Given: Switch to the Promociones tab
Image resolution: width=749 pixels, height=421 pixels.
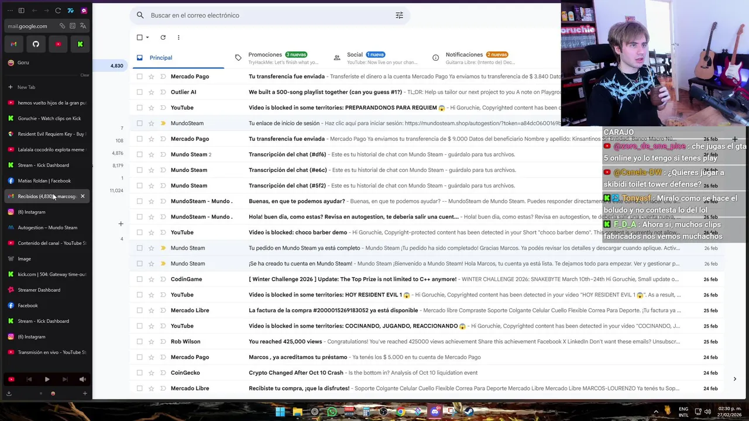Looking at the screenshot, I should (x=277, y=58).
